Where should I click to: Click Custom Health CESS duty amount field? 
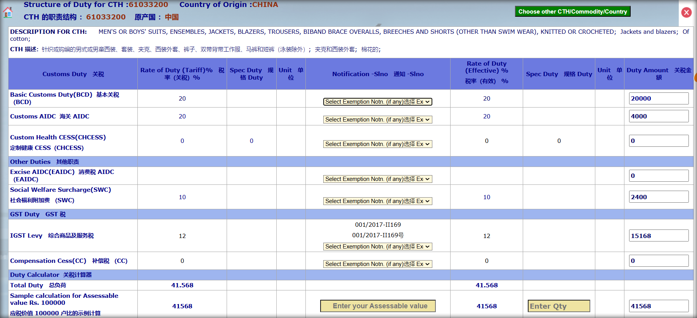pos(659,141)
